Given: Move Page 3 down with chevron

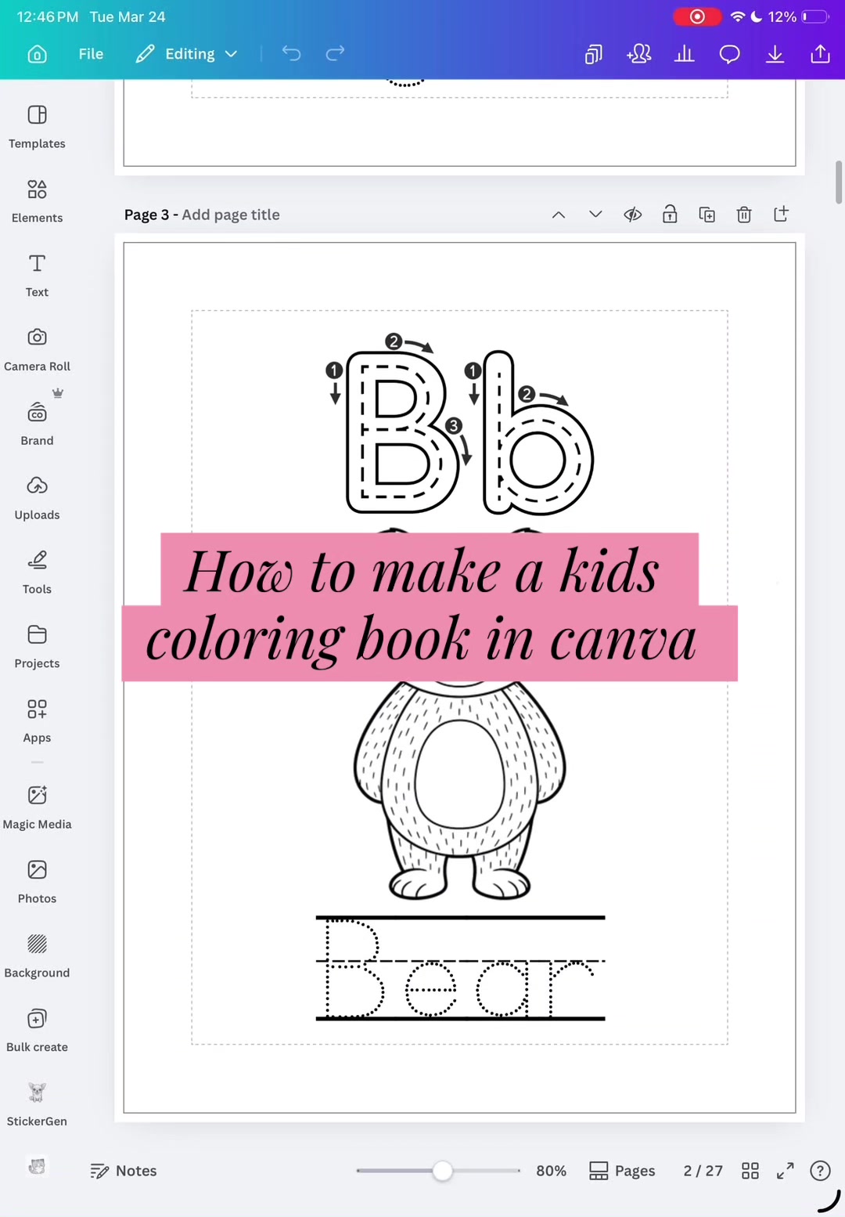Looking at the screenshot, I should 595,215.
